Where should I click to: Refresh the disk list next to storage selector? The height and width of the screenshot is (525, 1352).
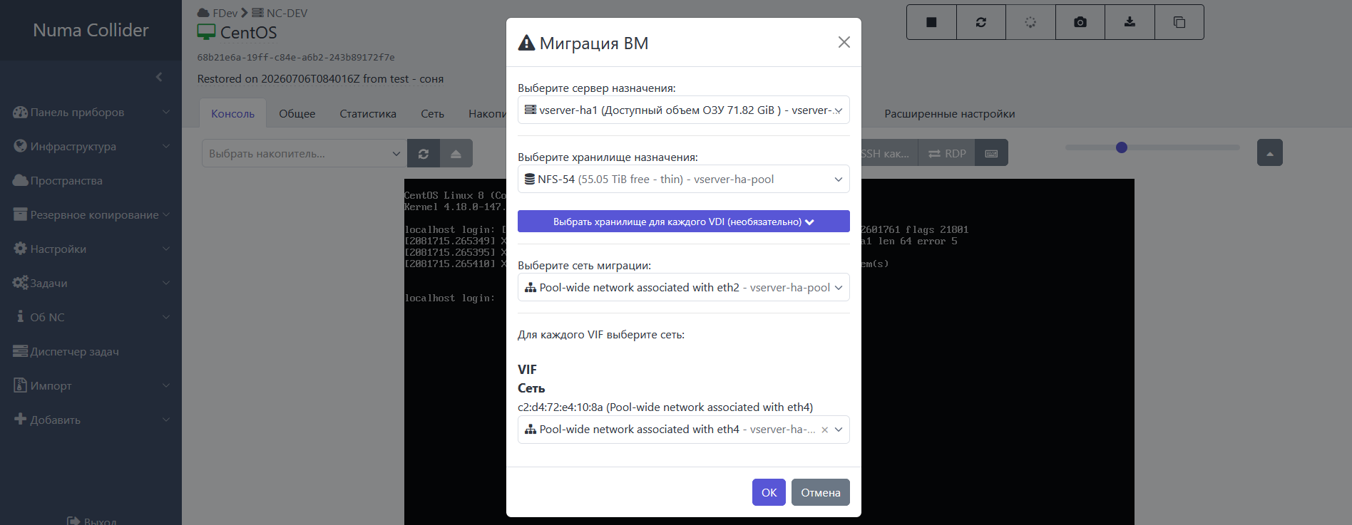point(424,153)
